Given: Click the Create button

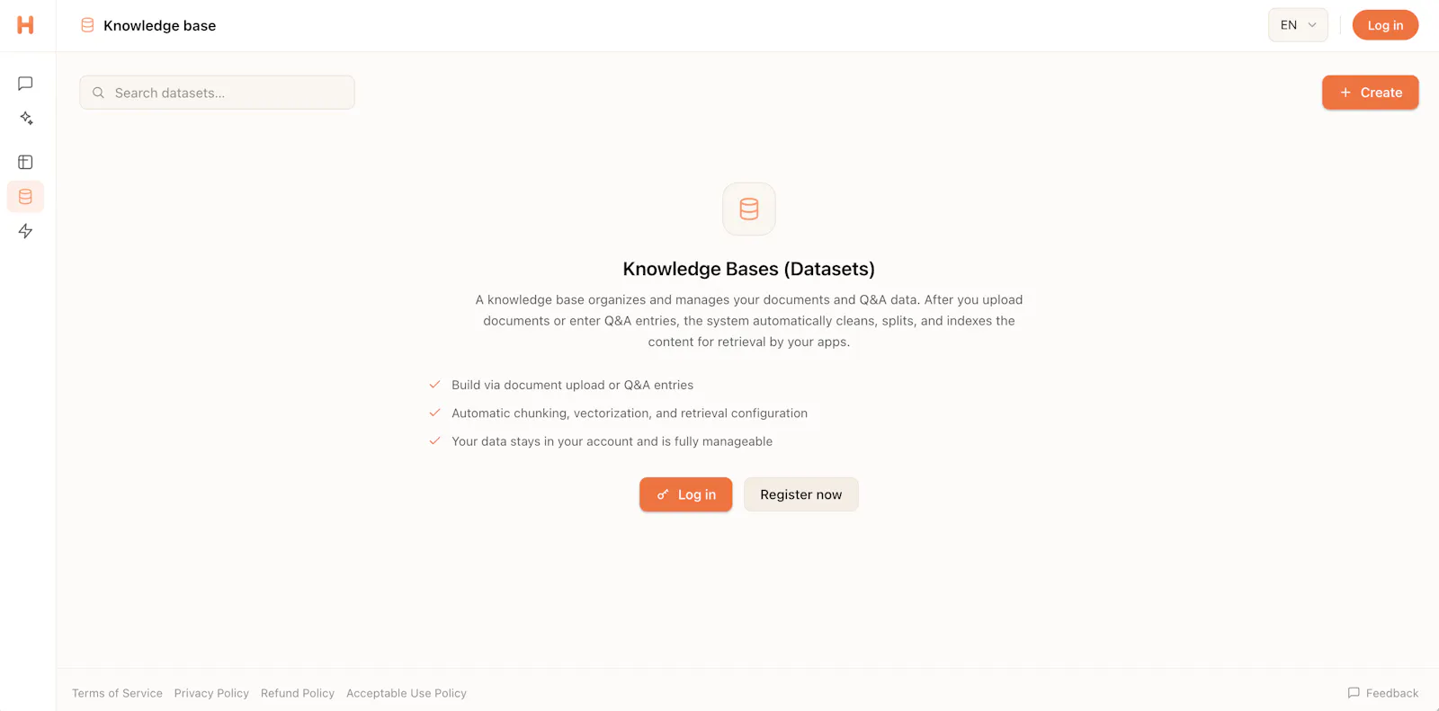Looking at the screenshot, I should [1370, 93].
